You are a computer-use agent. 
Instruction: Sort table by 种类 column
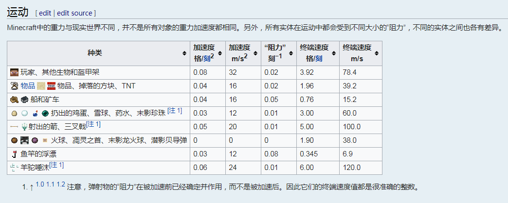[184, 53]
